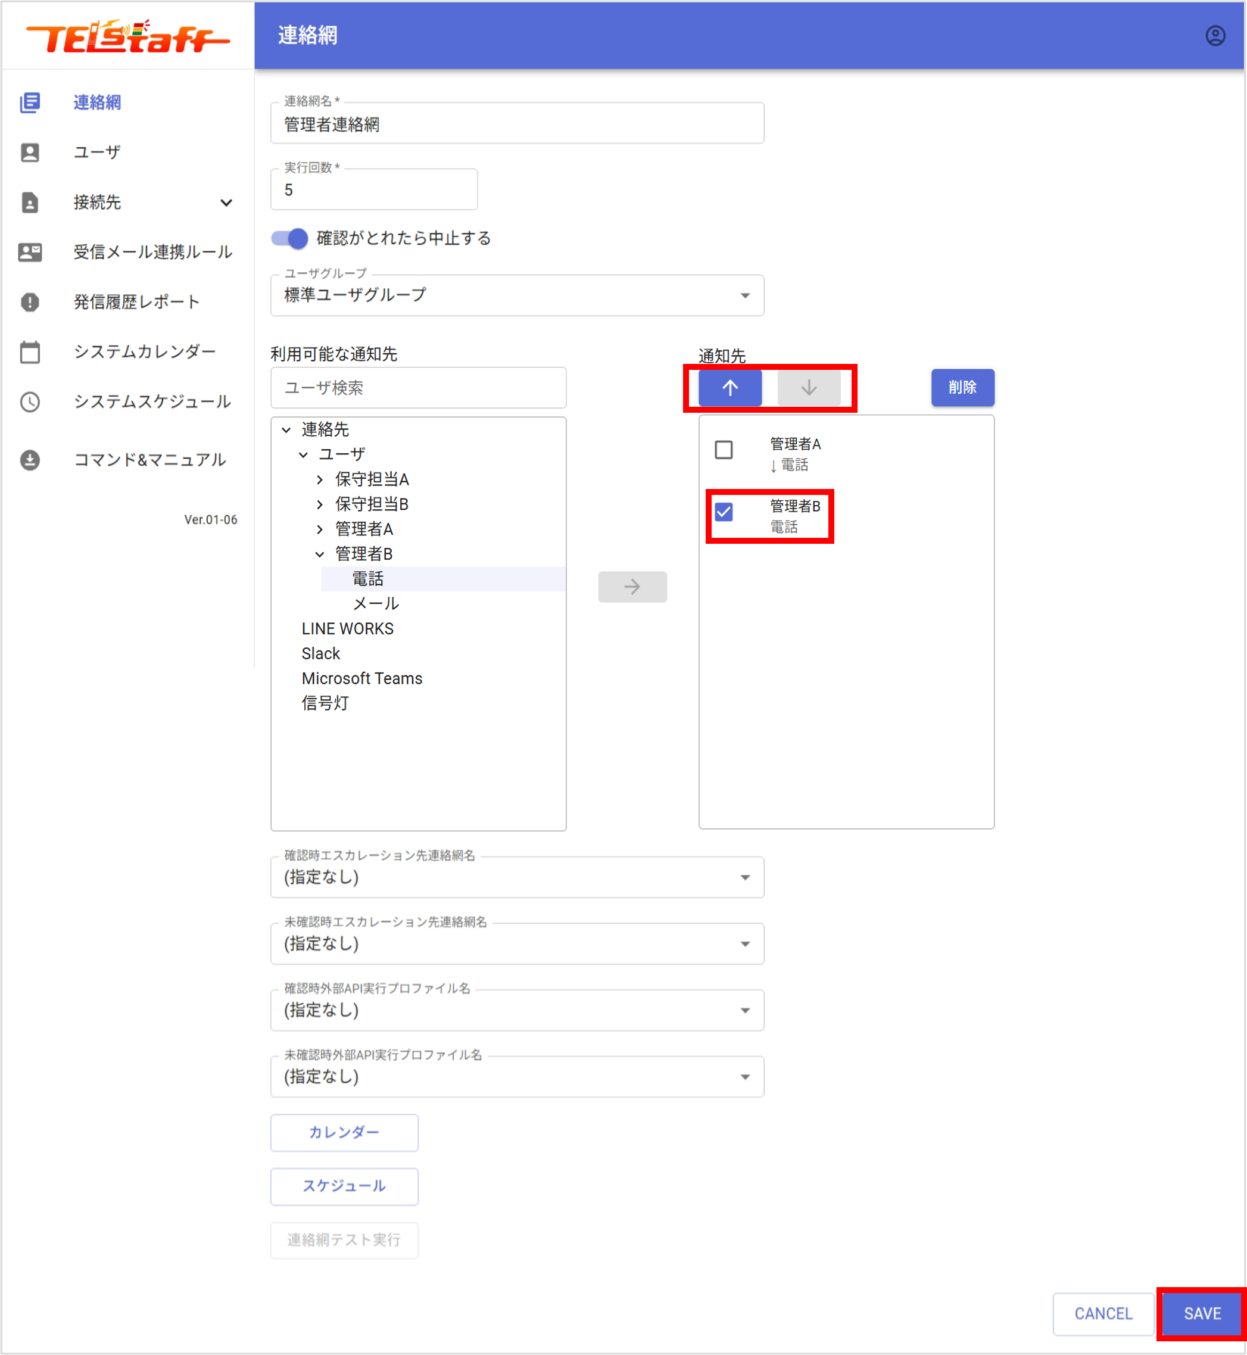Toggle 確認がとれたら中止する switch
Screen dimensions: 1247x1355
[x=289, y=238]
